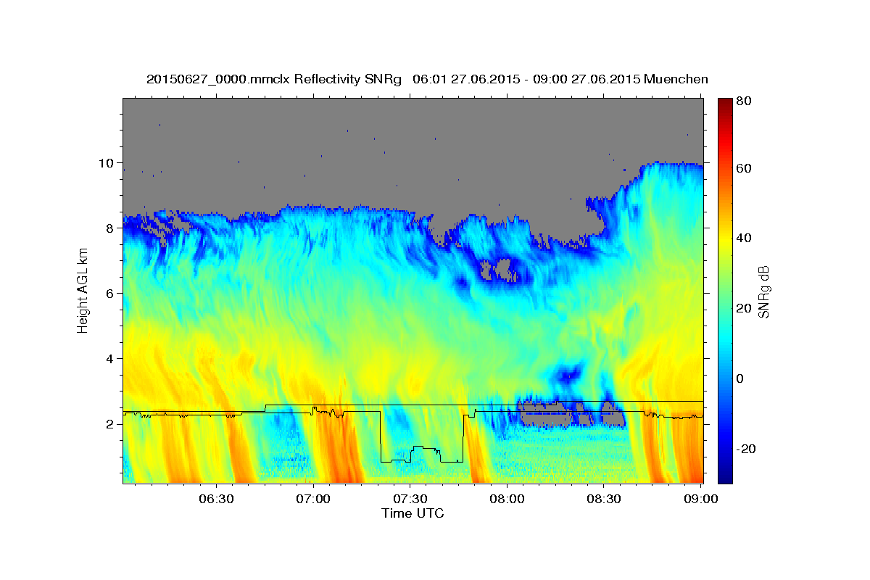
Task: Click the 'Height AGL km' axis label
Action: [83, 290]
